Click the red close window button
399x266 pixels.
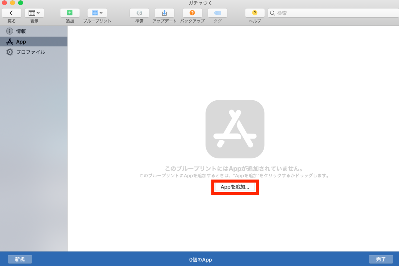click(x=4, y=3)
